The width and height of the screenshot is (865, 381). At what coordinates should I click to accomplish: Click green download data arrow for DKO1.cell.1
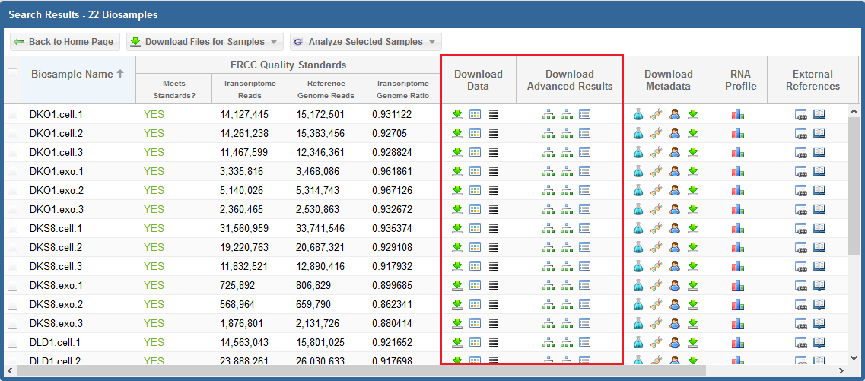[457, 114]
